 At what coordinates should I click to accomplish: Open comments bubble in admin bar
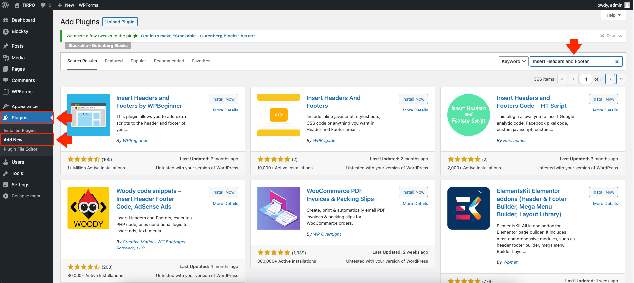point(43,5)
